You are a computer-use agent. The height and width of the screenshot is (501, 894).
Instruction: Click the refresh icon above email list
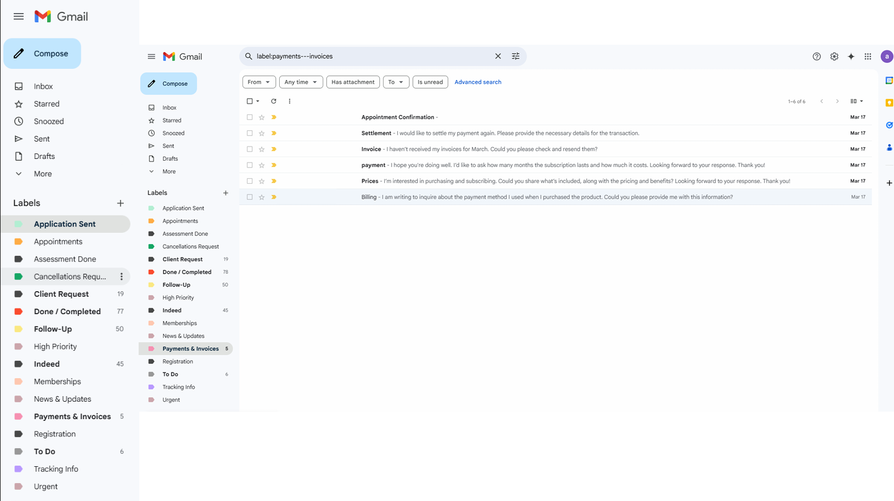pyautogui.click(x=274, y=101)
